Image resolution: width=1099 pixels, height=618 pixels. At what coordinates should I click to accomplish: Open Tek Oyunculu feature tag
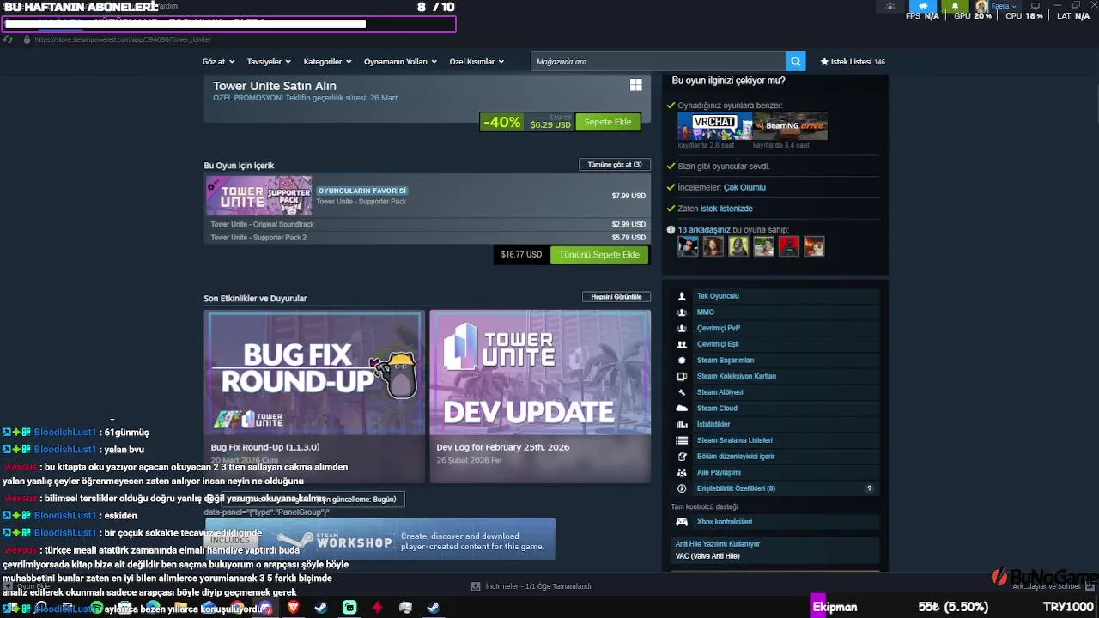(776, 296)
